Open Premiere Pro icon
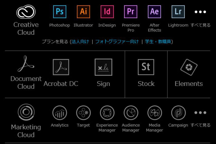Viewport: 216px width, 144px height. click(131, 12)
